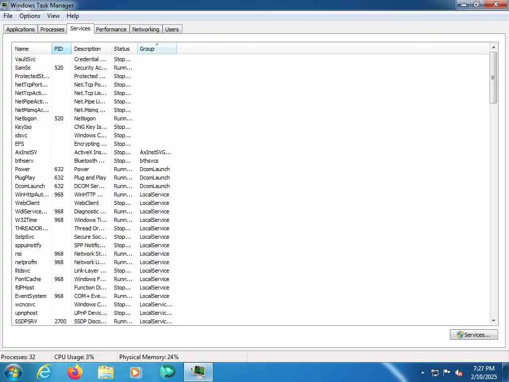The width and height of the screenshot is (509, 382).
Task: Click the green round app icon in taskbar
Action: [x=167, y=372]
